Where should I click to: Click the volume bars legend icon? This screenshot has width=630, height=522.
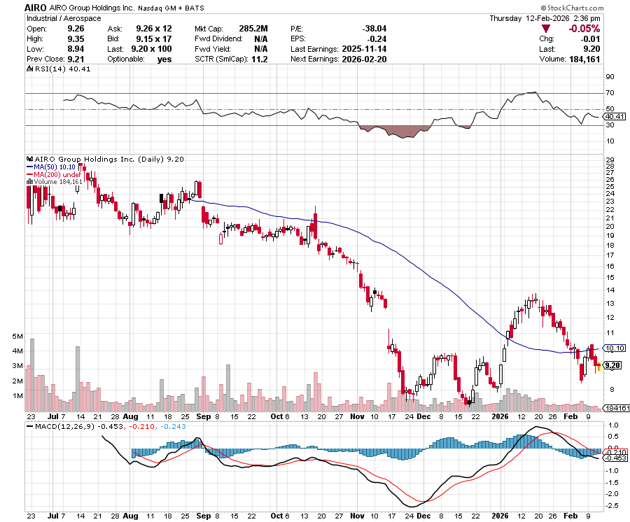click(29, 181)
